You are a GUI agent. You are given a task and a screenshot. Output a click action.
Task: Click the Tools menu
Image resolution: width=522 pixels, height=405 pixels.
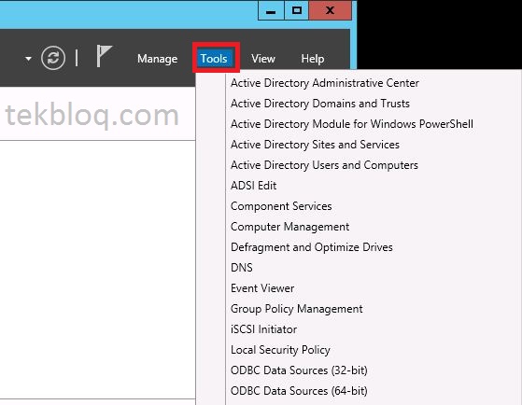point(214,59)
